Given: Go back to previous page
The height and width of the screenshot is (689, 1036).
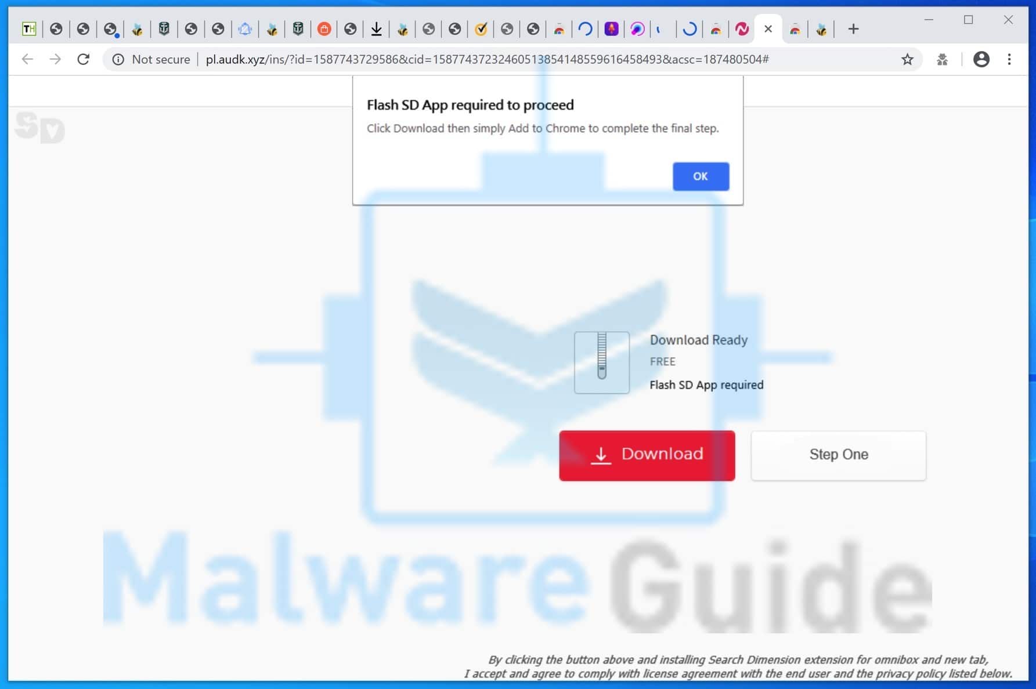Looking at the screenshot, I should [27, 59].
